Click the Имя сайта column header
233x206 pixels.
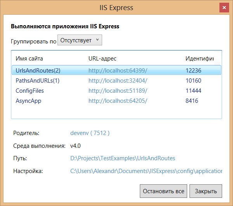tap(29, 59)
